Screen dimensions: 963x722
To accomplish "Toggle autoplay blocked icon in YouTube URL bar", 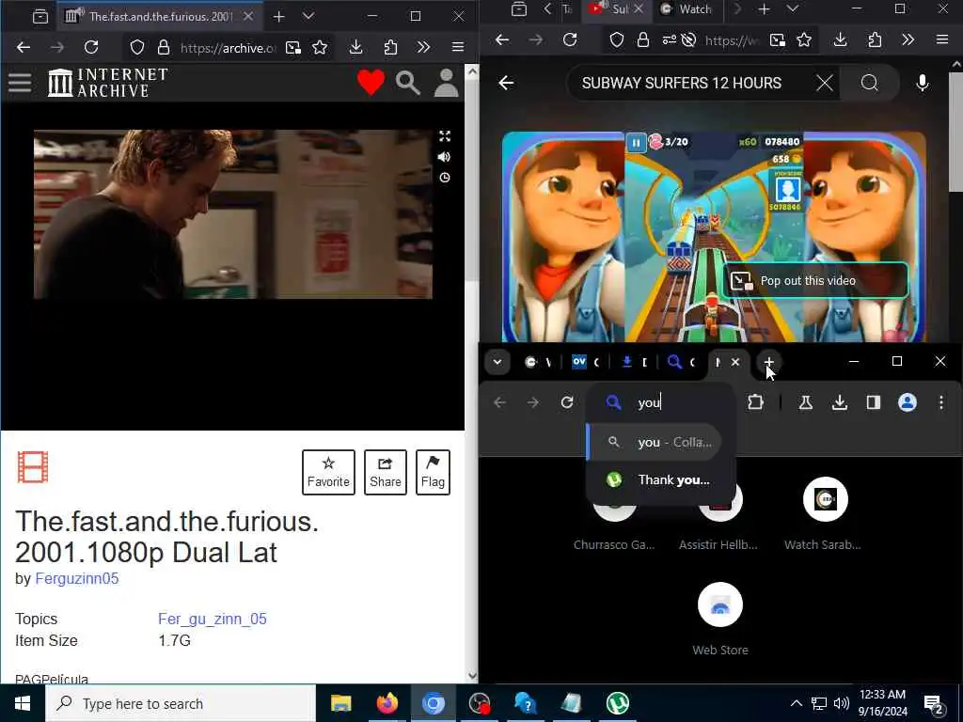I will tap(689, 39).
